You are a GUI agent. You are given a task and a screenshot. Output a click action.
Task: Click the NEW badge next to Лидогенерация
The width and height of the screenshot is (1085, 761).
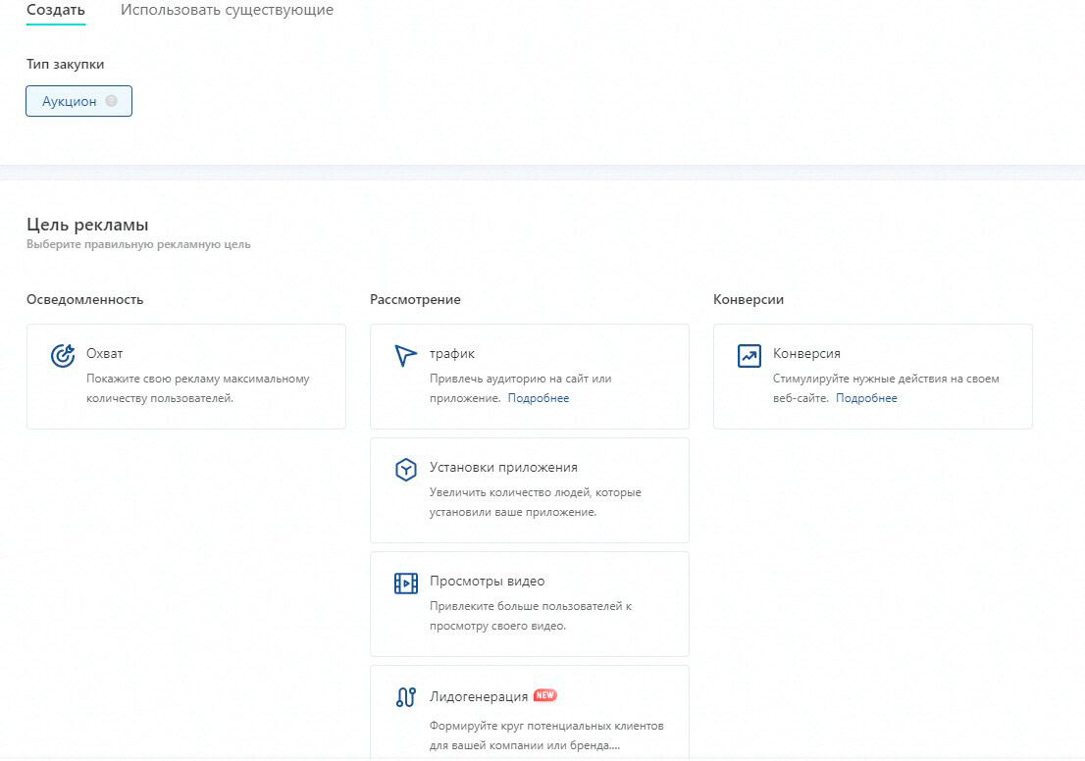545,694
